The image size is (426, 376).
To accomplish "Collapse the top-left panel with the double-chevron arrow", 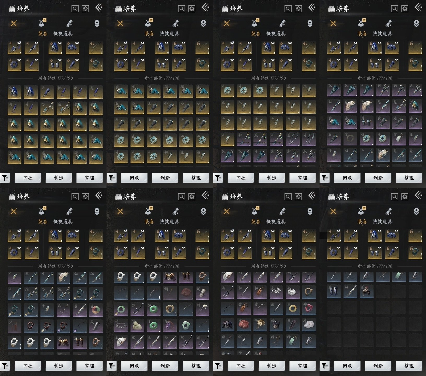I will (100, 8).
